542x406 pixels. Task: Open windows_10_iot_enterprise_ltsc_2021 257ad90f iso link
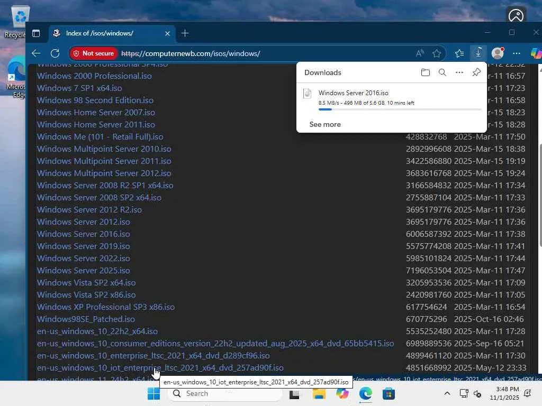pyautogui.click(x=160, y=368)
